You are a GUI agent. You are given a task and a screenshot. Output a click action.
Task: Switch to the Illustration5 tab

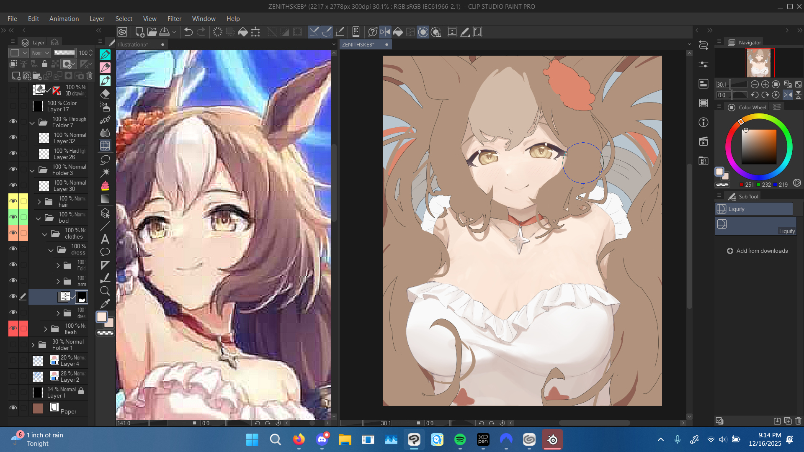[133, 44]
